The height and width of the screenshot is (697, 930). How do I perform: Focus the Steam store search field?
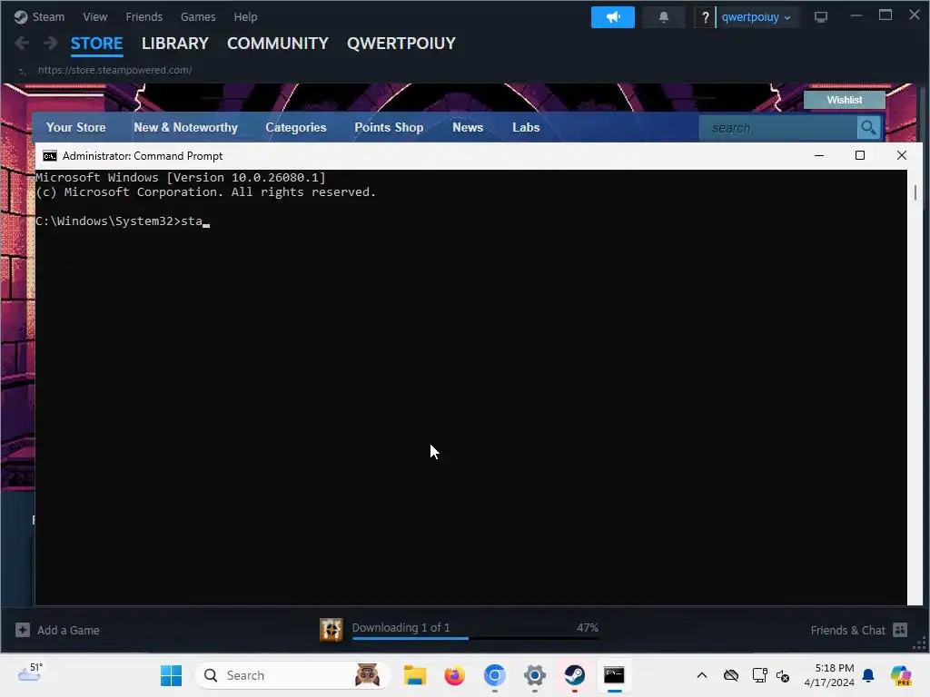pos(778,127)
